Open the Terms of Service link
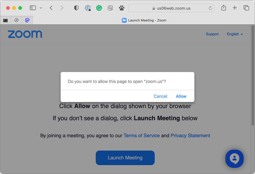Image resolution: width=255 pixels, height=174 pixels. point(142,136)
